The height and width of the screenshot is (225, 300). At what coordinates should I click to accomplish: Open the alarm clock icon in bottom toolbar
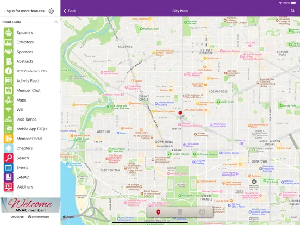pyautogui.click(x=202, y=212)
